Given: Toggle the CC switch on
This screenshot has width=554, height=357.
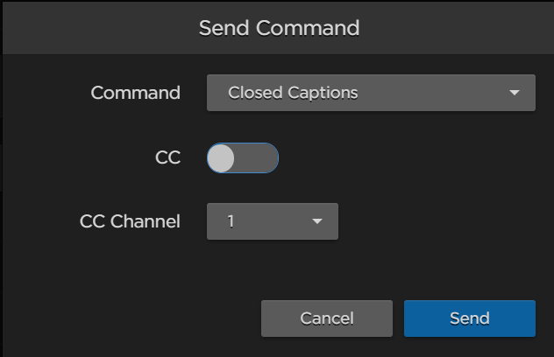Looking at the screenshot, I should [243, 157].
